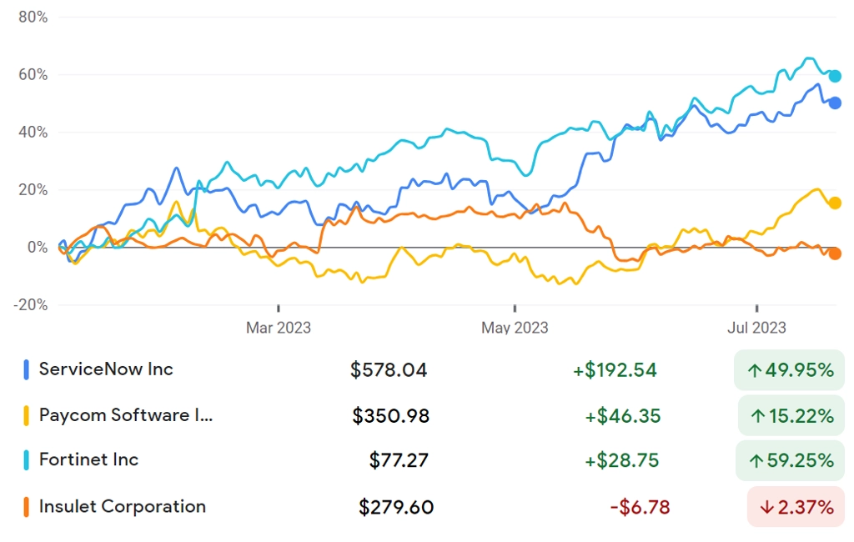
Task: Click the Mar 2023 axis tick label
Action: (279, 328)
